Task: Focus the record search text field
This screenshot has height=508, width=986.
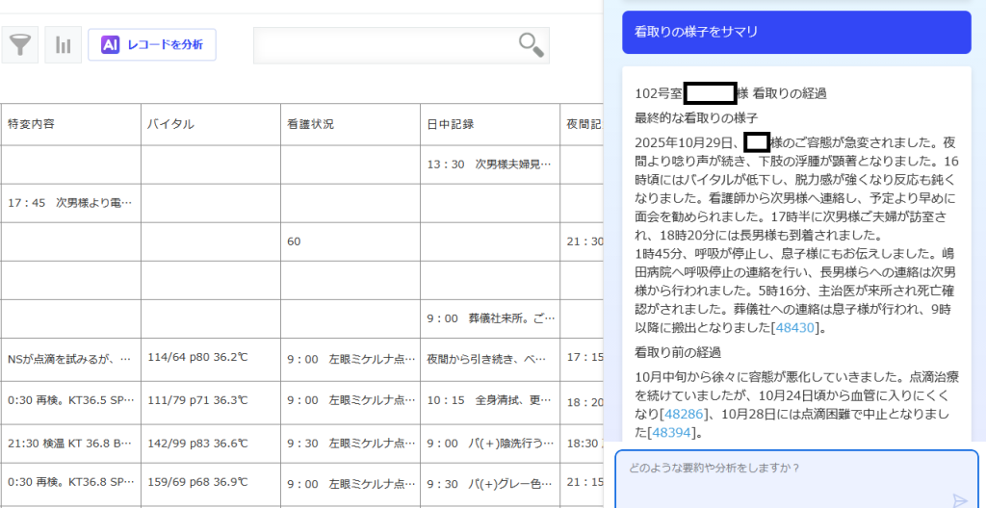Action: [385, 44]
